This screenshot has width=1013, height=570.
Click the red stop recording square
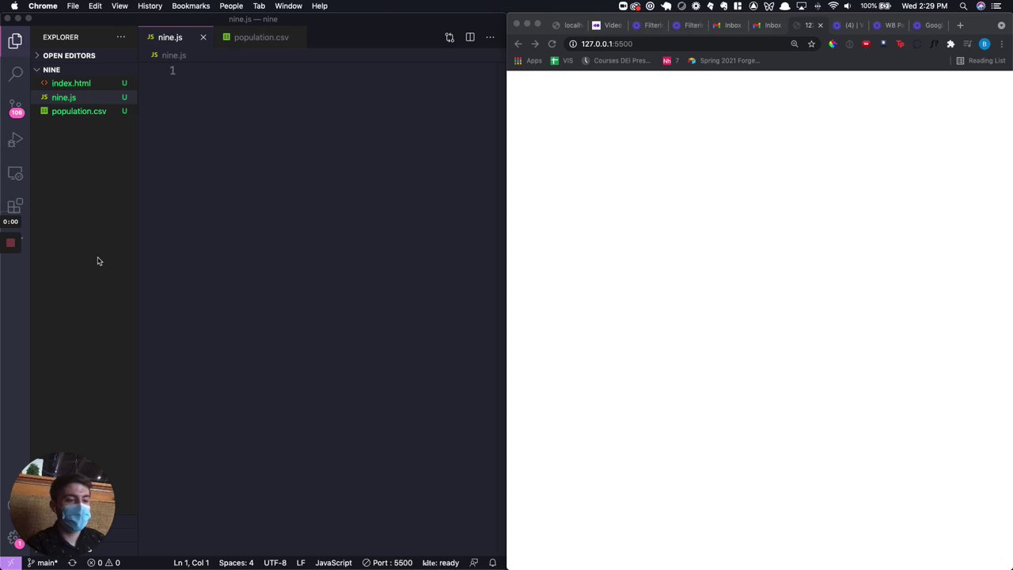10,243
